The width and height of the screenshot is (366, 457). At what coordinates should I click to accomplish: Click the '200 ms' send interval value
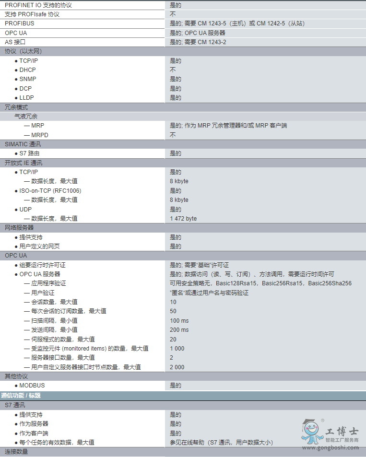click(179, 330)
